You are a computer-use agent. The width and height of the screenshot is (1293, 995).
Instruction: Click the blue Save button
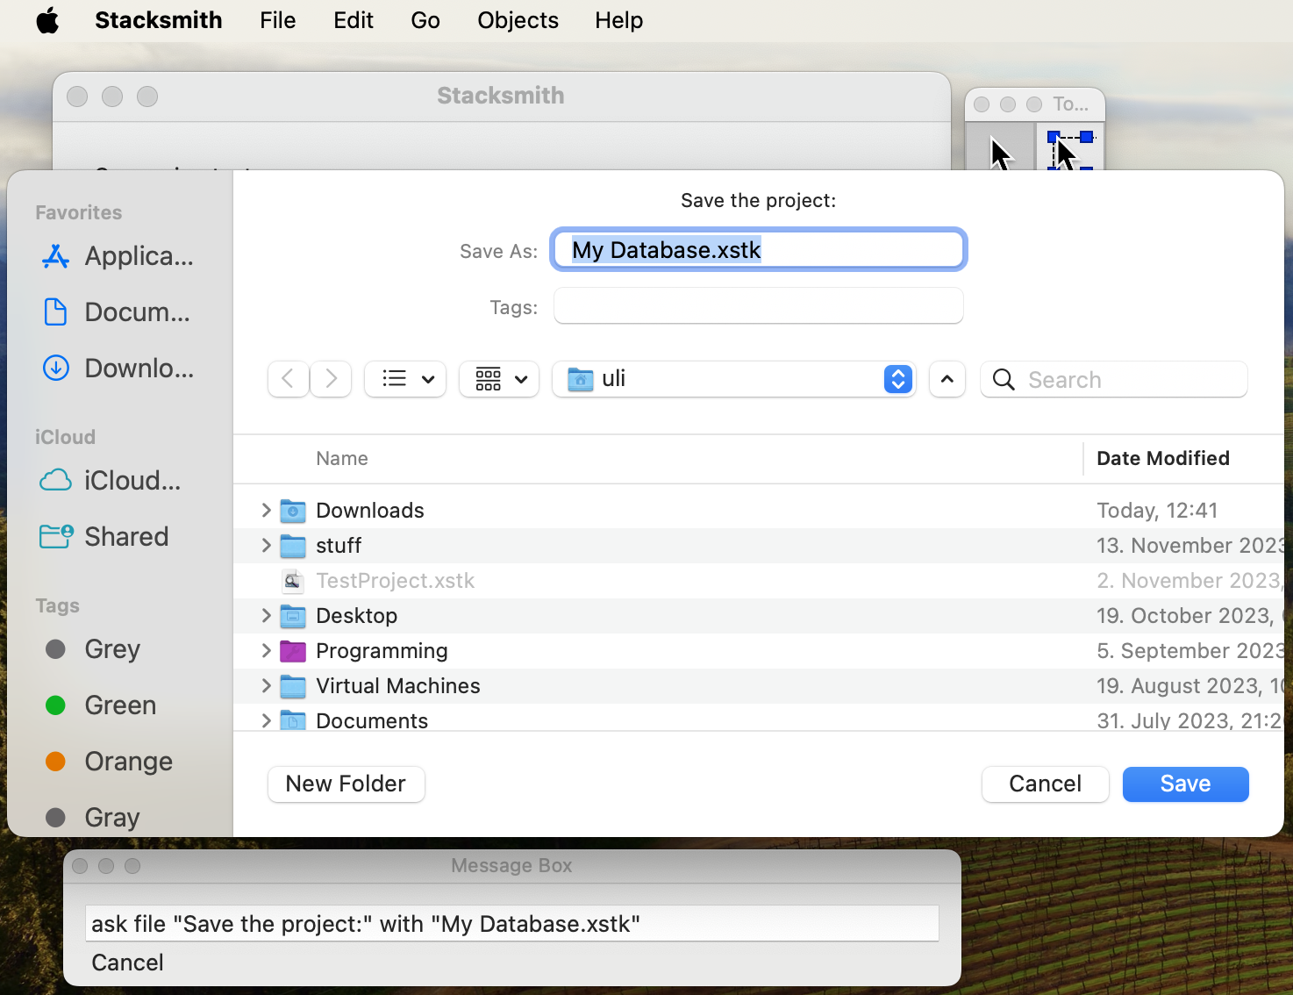(1185, 784)
